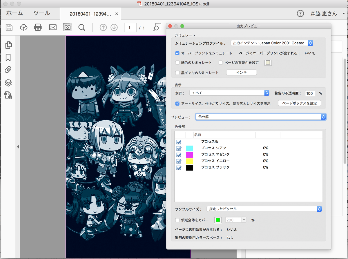Collapse left navigation pane arrow
Screen dimensions: 348x259
pos(18,147)
